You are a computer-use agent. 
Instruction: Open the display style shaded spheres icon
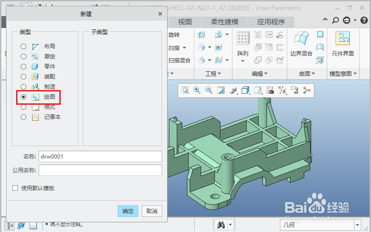(233, 90)
